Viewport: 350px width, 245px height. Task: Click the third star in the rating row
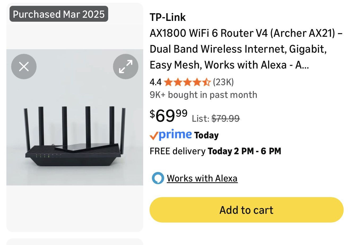[x=188, y=82]
